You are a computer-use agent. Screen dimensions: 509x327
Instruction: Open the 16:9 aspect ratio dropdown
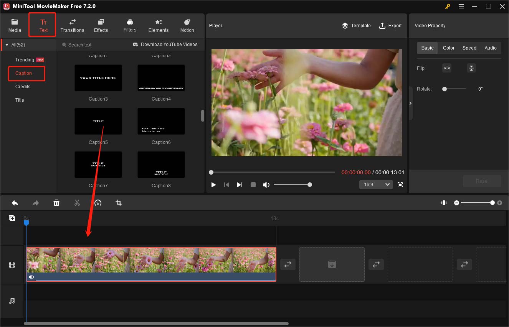(376, 185)
